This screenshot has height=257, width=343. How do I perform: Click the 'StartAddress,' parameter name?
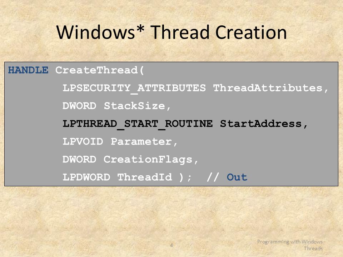[264, 124]
